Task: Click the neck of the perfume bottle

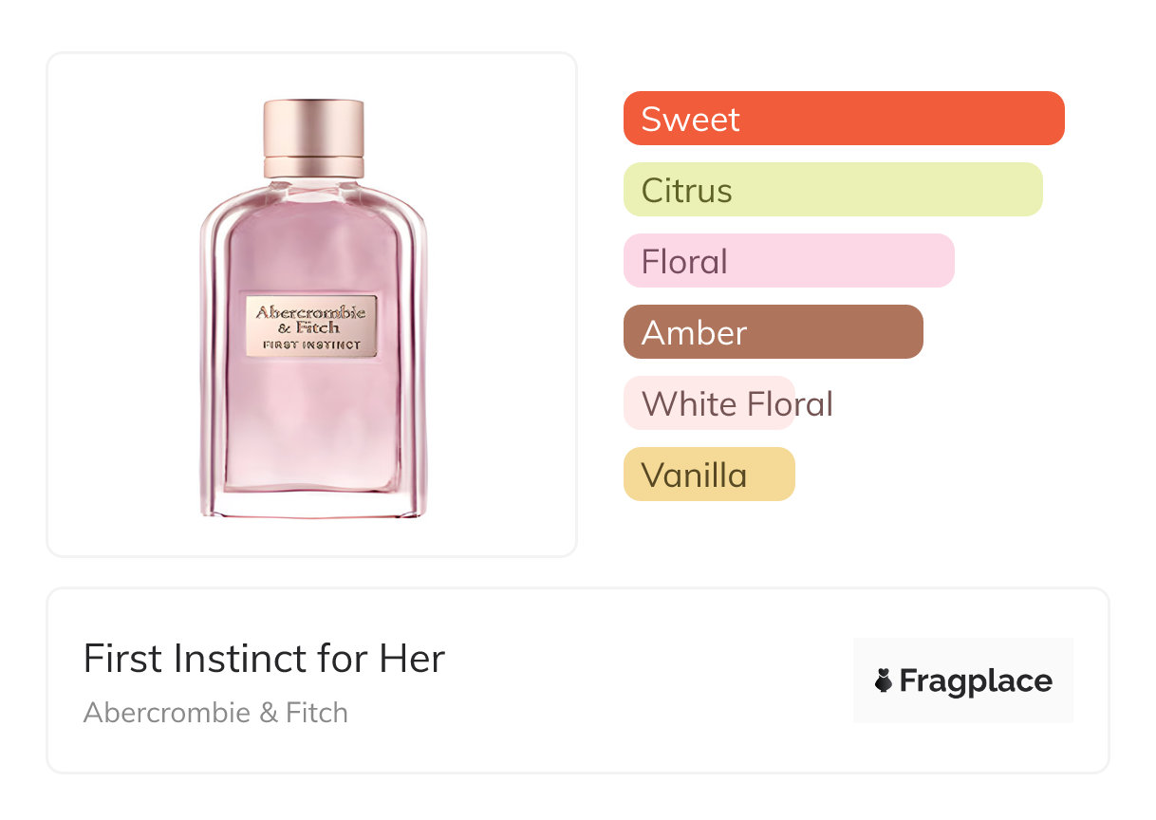Action: [314, 183]
